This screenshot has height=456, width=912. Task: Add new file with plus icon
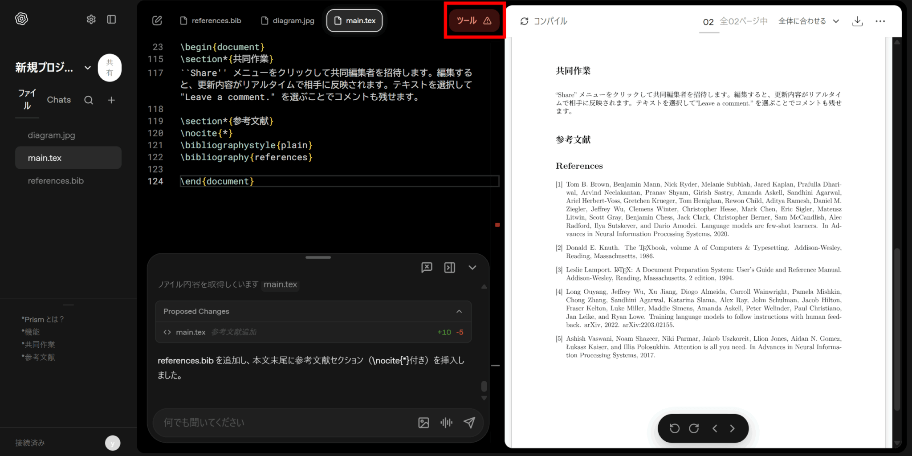(111, 100)
